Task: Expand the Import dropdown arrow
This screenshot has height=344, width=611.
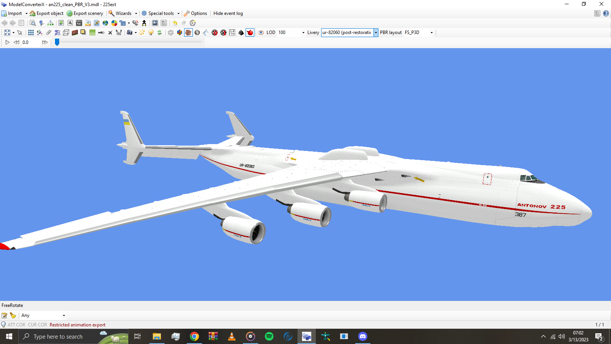Action: [26, 13]
